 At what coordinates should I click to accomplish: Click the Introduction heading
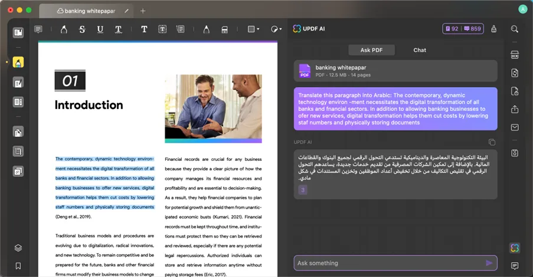(89, 105)
